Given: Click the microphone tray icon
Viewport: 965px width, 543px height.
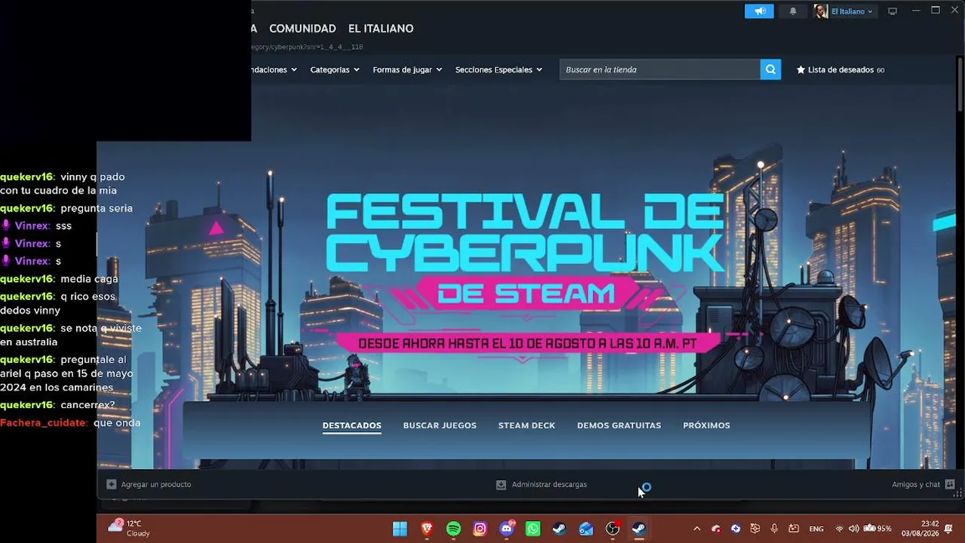Looking at the screenshot, I should [774, 529].
